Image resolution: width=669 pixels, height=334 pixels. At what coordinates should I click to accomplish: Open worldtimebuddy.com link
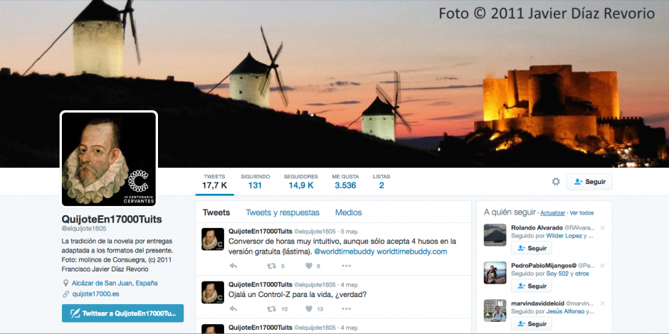click(412, 252)
